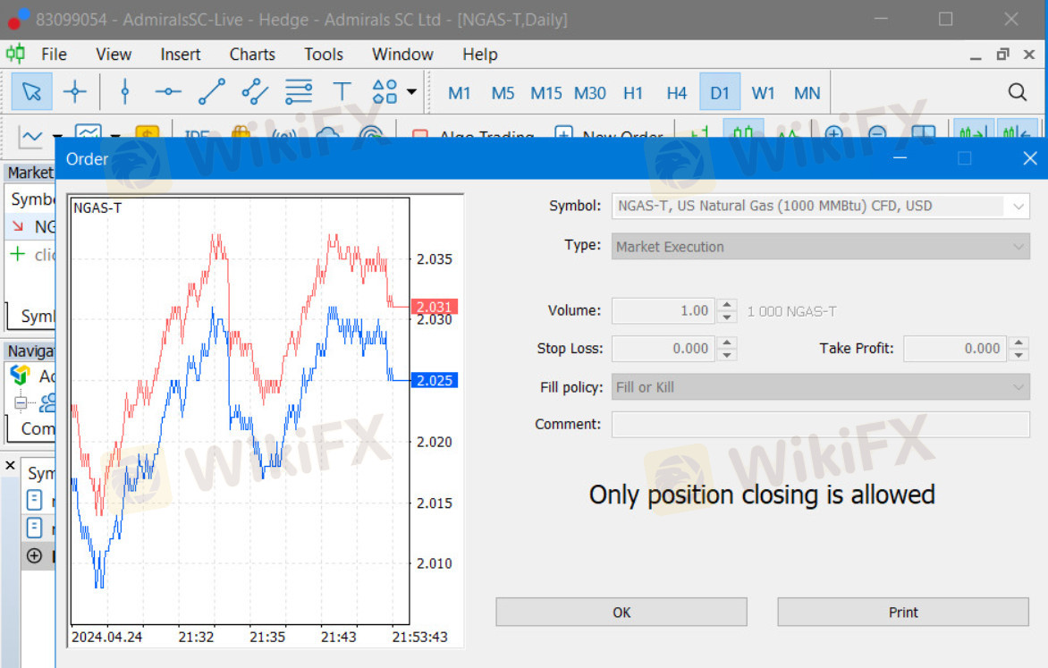
Task: Open the Type Market Execution dropdown
Action: tap(820, 247)
